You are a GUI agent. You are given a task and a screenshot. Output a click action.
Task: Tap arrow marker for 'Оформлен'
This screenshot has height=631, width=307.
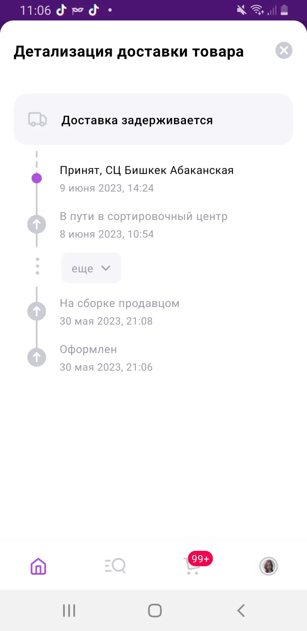pyautogui.click(x=36, y=357)
